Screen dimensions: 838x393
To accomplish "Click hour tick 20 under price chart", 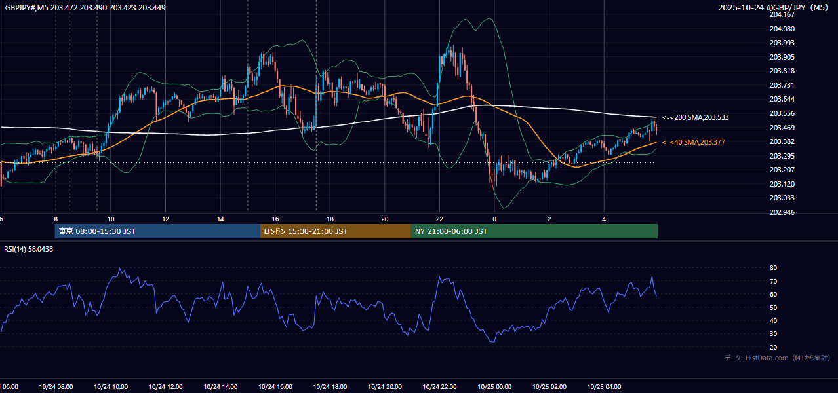I will click(x=385, y=219).
